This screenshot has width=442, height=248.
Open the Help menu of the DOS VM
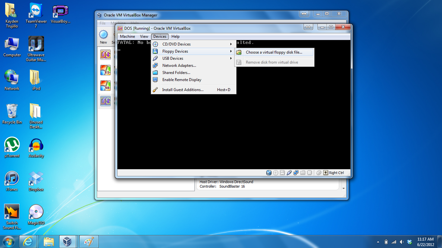click(x=175, y=37)
